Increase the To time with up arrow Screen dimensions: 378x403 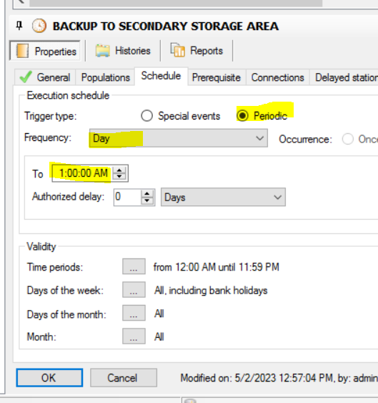119,170
